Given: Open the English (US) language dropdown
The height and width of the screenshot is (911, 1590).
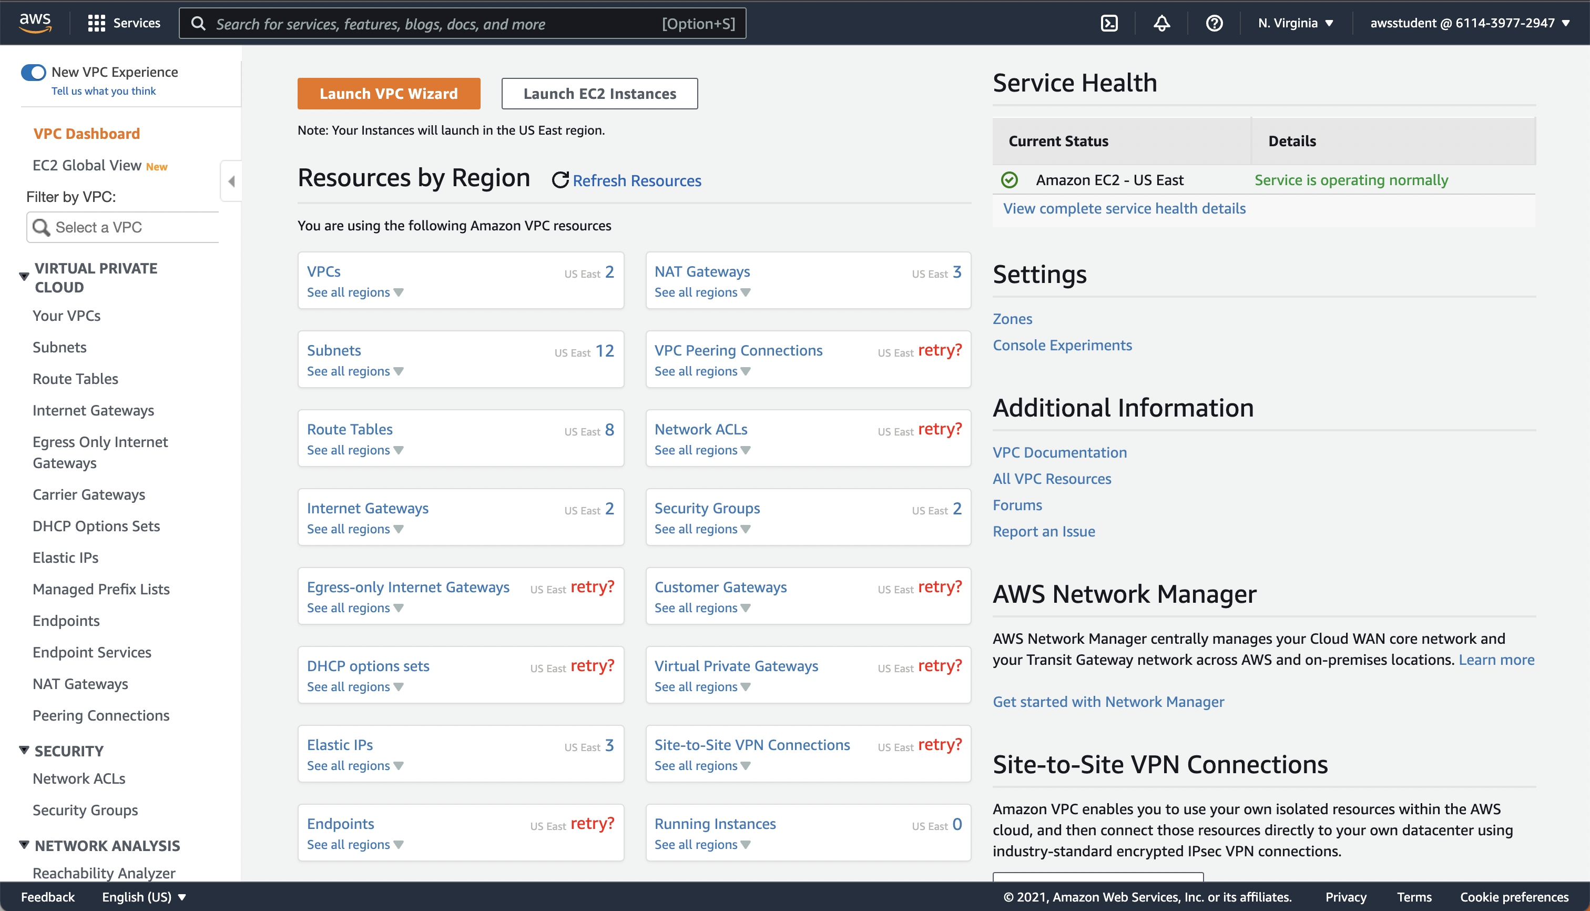Looking at the screenshot, I should [145, 897].
